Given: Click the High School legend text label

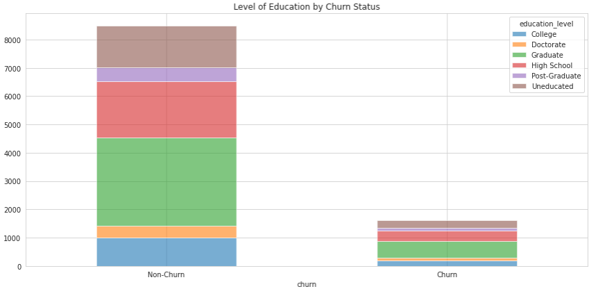Looking at the screenshot, I should [551, 65].
